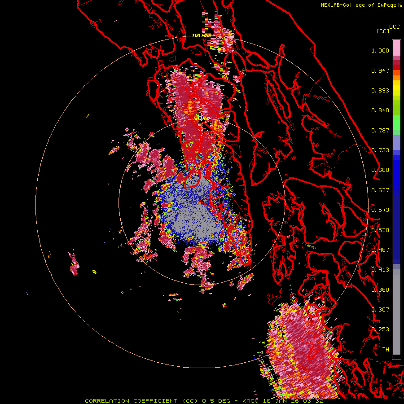Select the 0.680 scale value
404x404 pixels.
pos(380,170)
